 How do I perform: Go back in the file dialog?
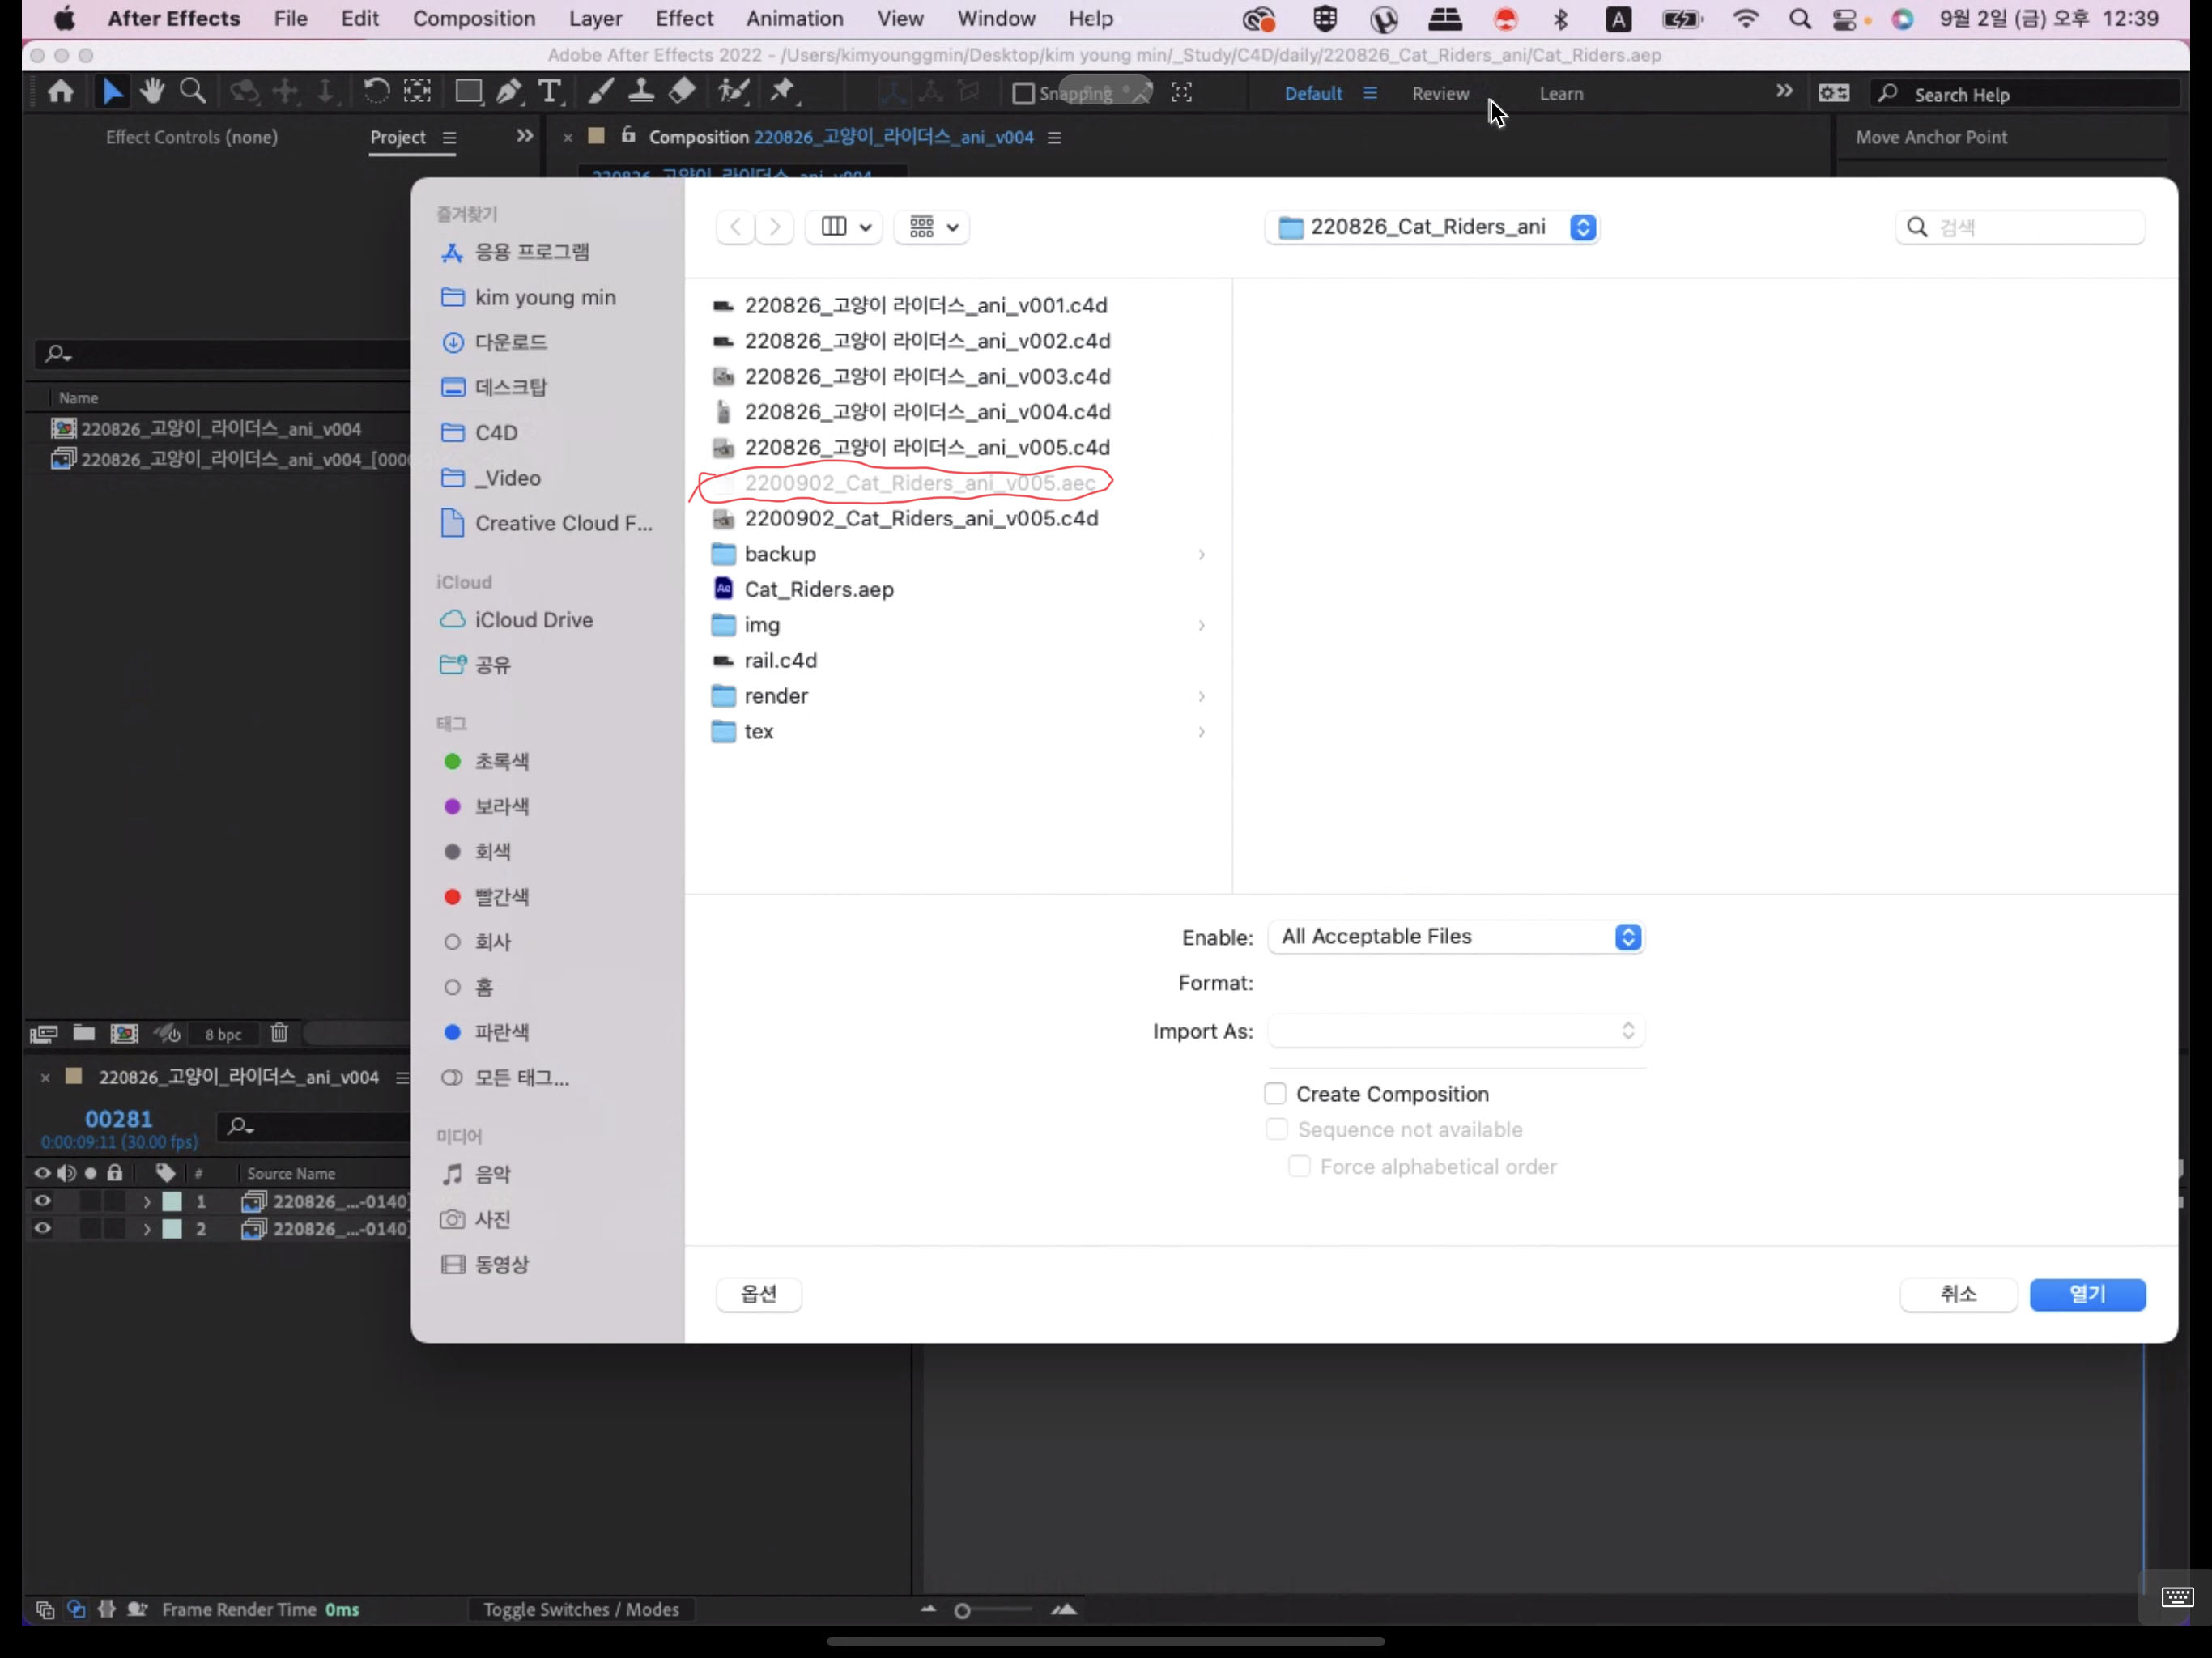pyautogui.click(x=736, y=227)
